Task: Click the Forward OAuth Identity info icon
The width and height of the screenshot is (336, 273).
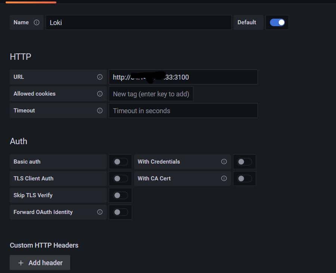Action: (x=100, y=212)
